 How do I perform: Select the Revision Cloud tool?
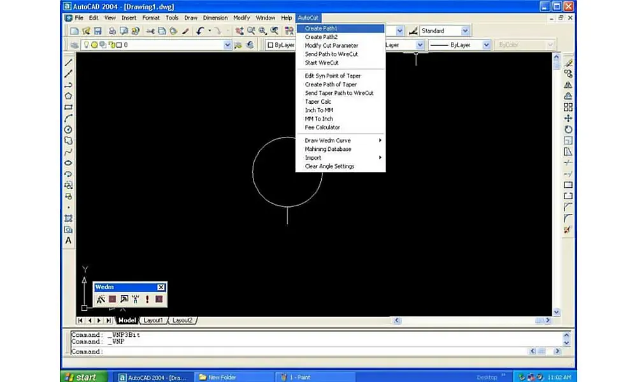[x=68, y=141]
